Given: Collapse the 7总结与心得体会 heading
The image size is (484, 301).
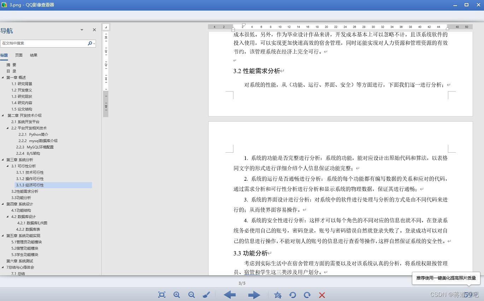Looking at the screenshot, I should pos(3,268).
